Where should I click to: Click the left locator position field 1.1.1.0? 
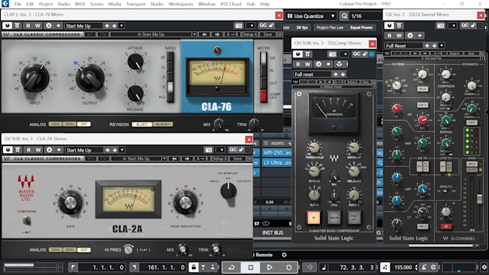tap(101, 268)
